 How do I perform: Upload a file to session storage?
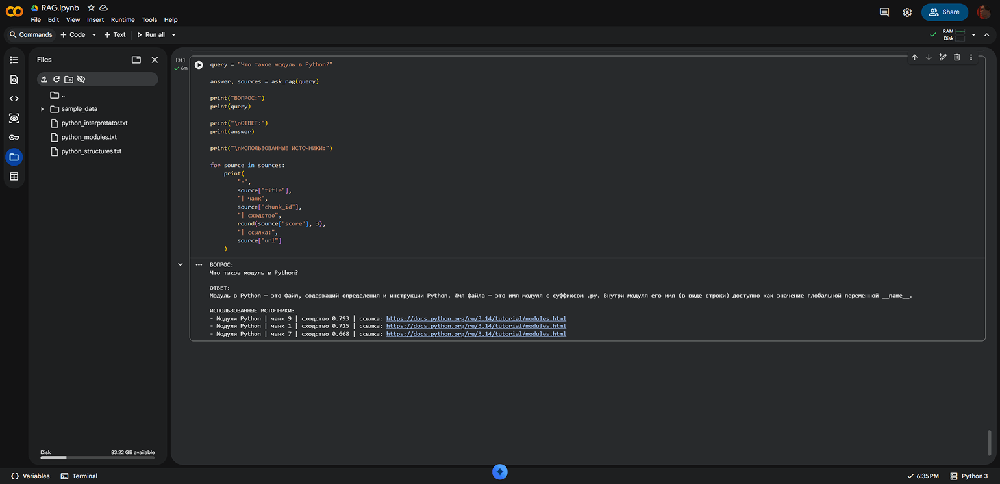pos(44,79)
